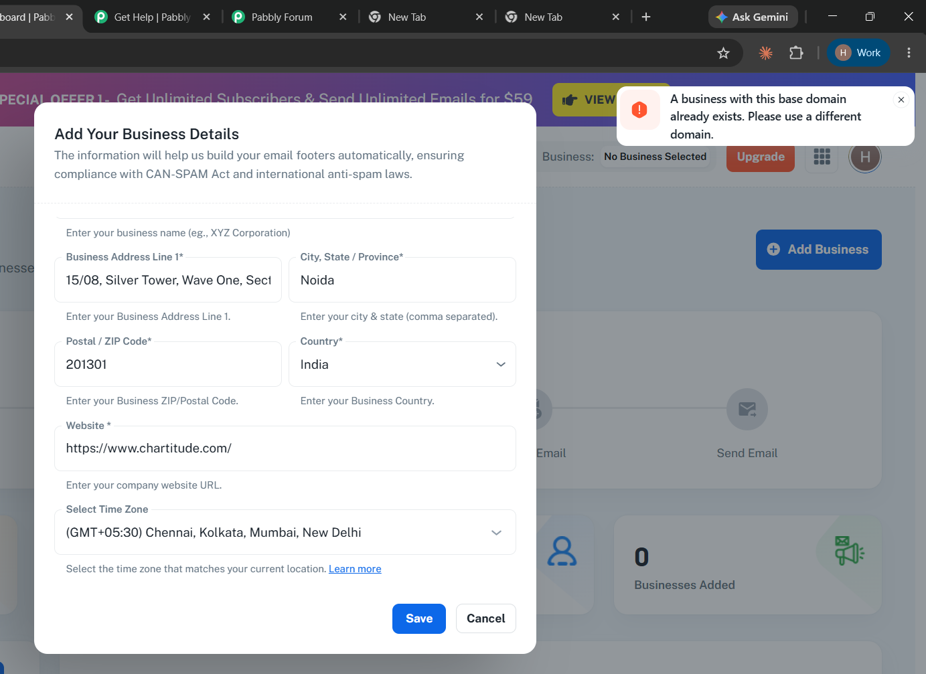Image resolution: width=926 pixels, height=674 pixels.
Task: Click 'Enter your city & state' hint
Action: (x=399, y=317)
